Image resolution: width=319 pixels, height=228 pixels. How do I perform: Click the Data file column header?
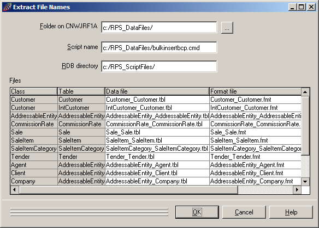point(157,91)
